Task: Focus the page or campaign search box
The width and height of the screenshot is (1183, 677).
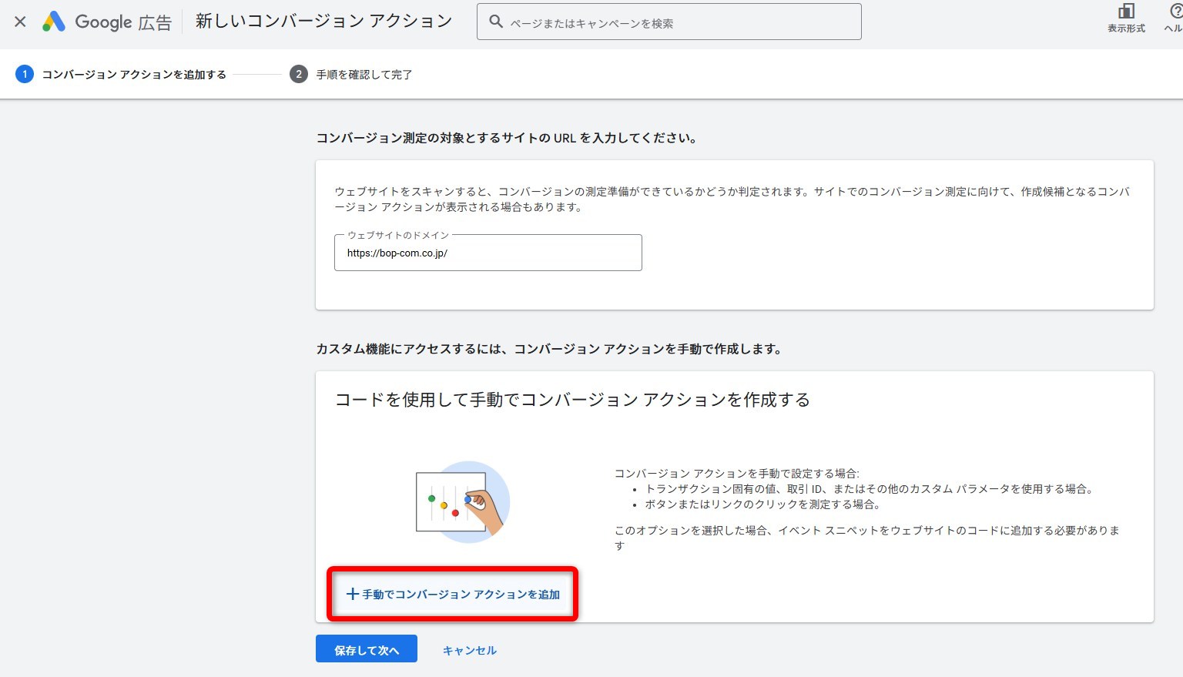Action: pos(669,22)
